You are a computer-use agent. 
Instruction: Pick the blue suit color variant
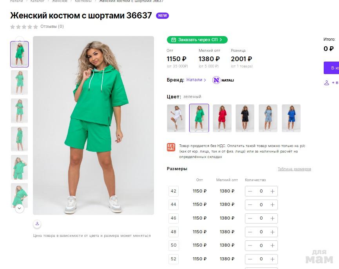point(291,118)
